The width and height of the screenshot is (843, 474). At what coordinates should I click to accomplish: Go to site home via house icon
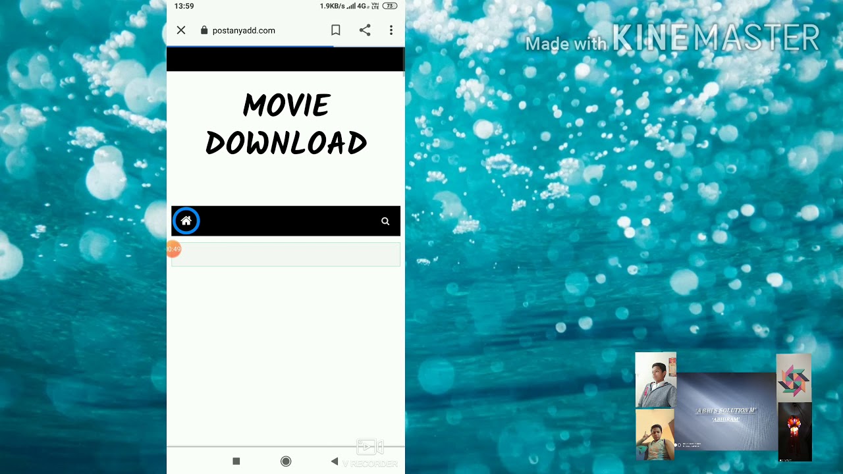point(186,221)
